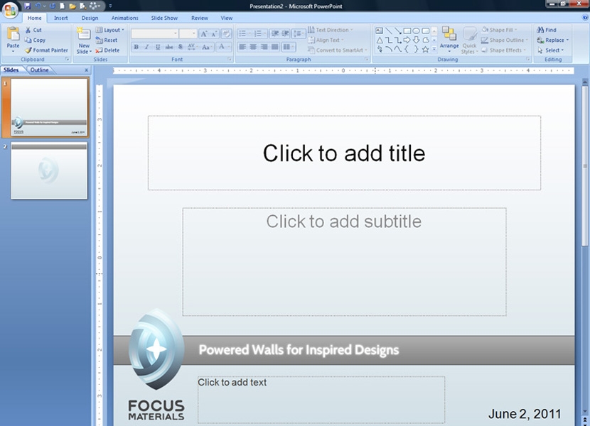Image resolution: width=590 pixels, height=426 pixels.
Task: Toggle Underline formatting
Action: [x=158, y=47]
